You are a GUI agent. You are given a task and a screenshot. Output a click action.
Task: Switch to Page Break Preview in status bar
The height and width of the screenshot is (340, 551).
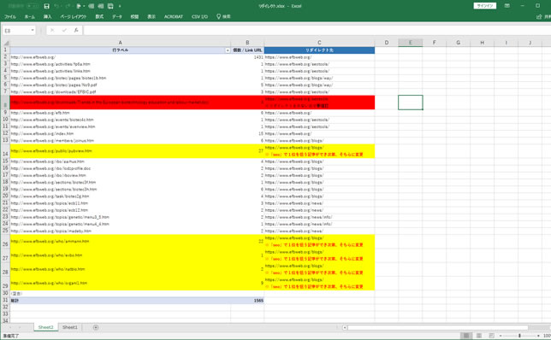pos(492,336)
